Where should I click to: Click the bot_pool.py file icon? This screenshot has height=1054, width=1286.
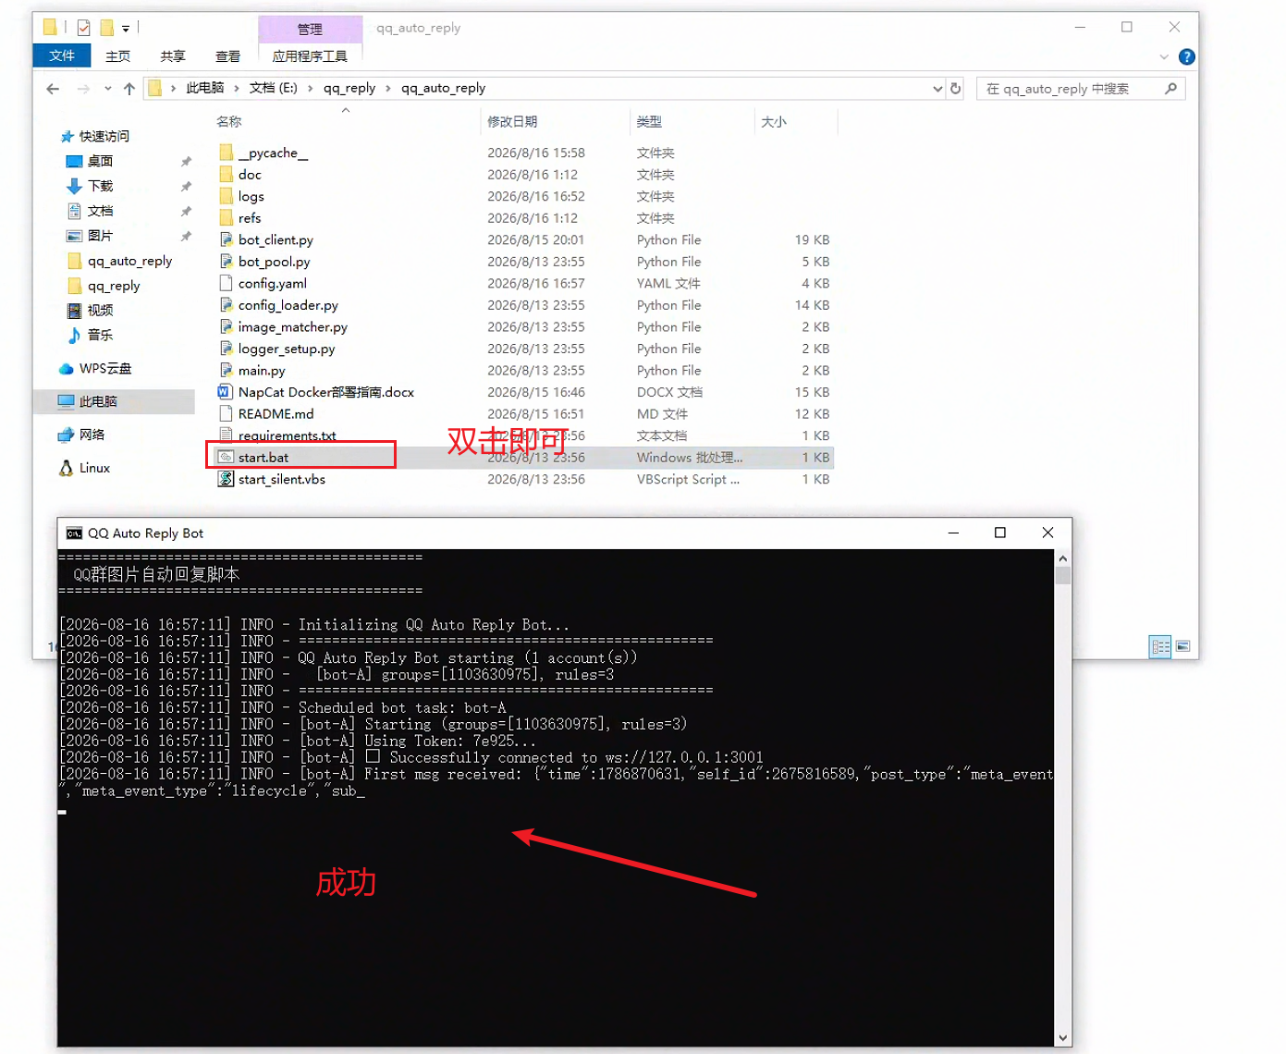[226, 262]
